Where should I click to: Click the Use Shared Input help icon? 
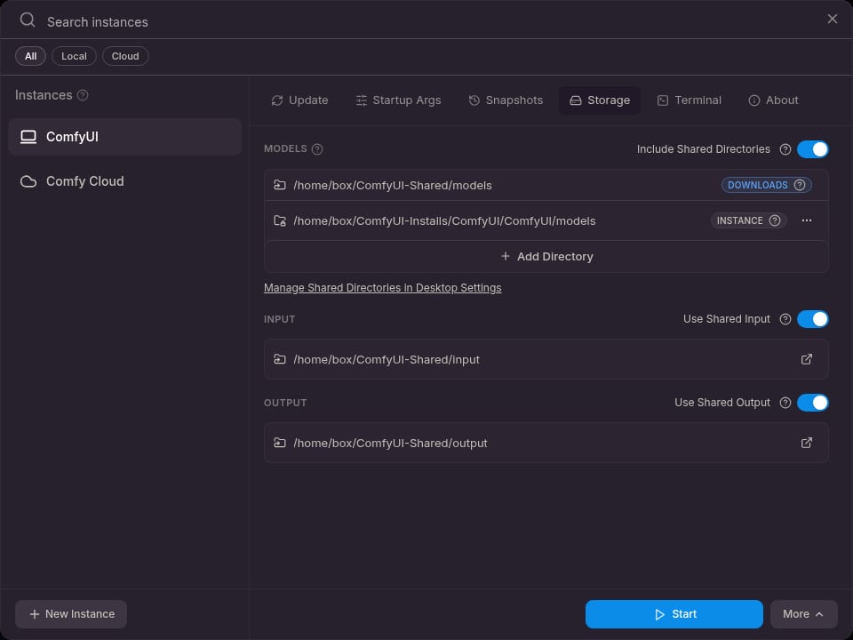pyautogui.click(x=785, y=319)
